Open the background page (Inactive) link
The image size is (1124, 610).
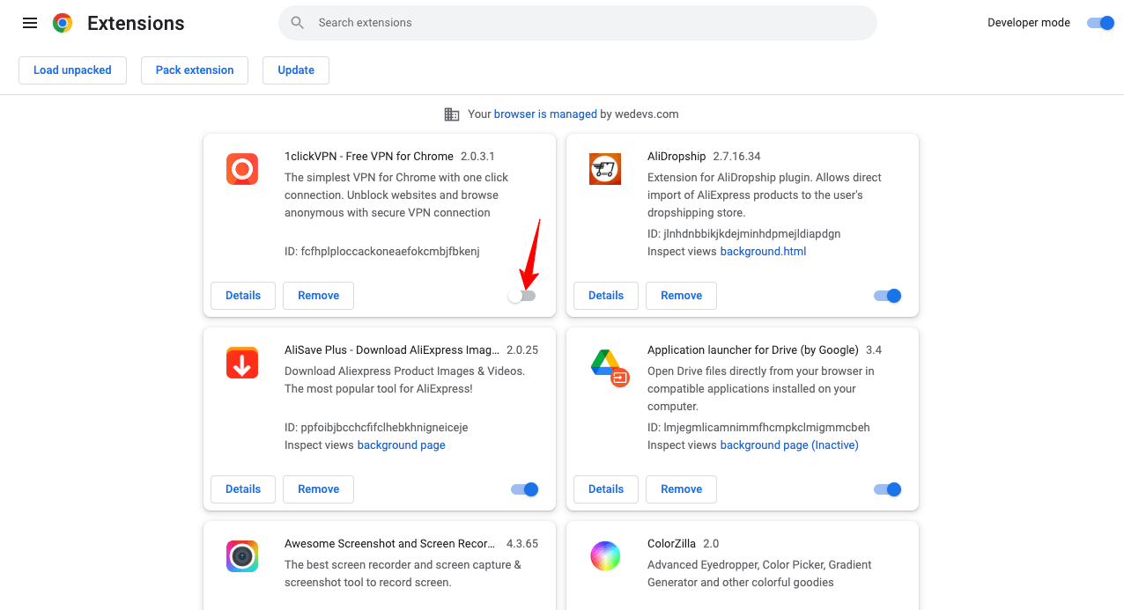tap(789, 445)
